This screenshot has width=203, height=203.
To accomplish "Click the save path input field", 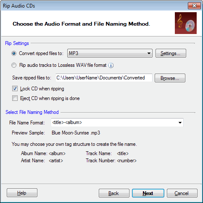I will click(x=104, y=78).
